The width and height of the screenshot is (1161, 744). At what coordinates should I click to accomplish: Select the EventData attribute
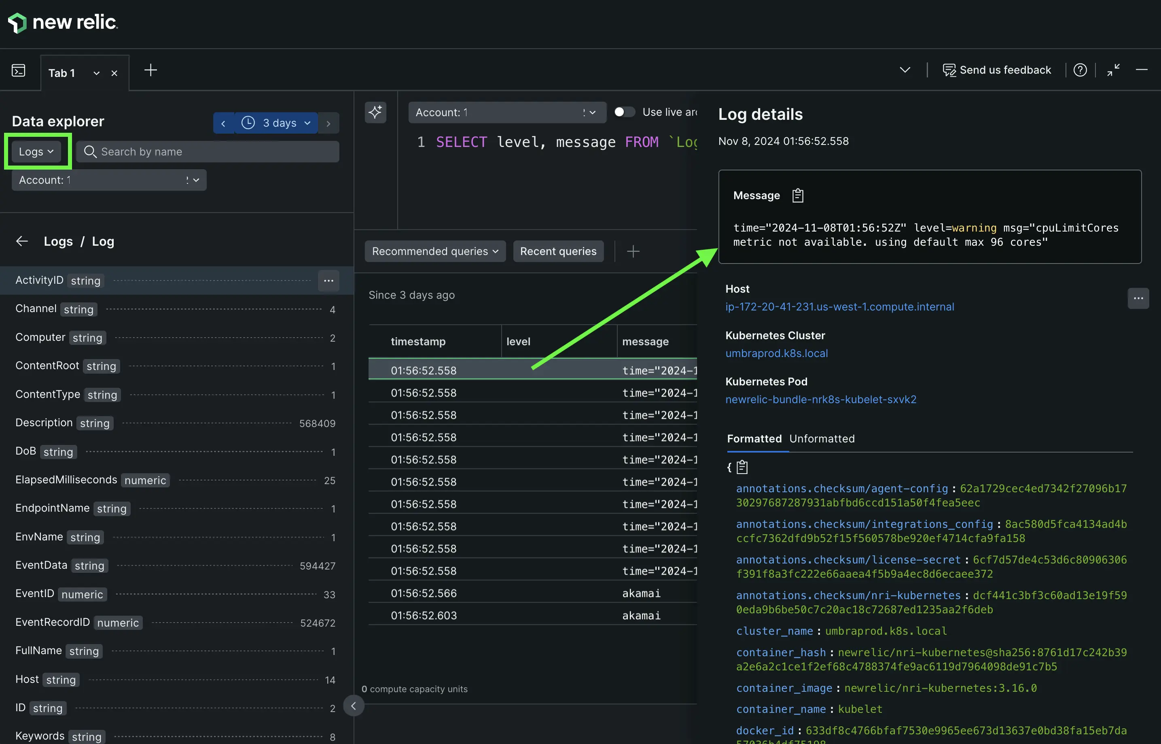[x=177, y=566]
